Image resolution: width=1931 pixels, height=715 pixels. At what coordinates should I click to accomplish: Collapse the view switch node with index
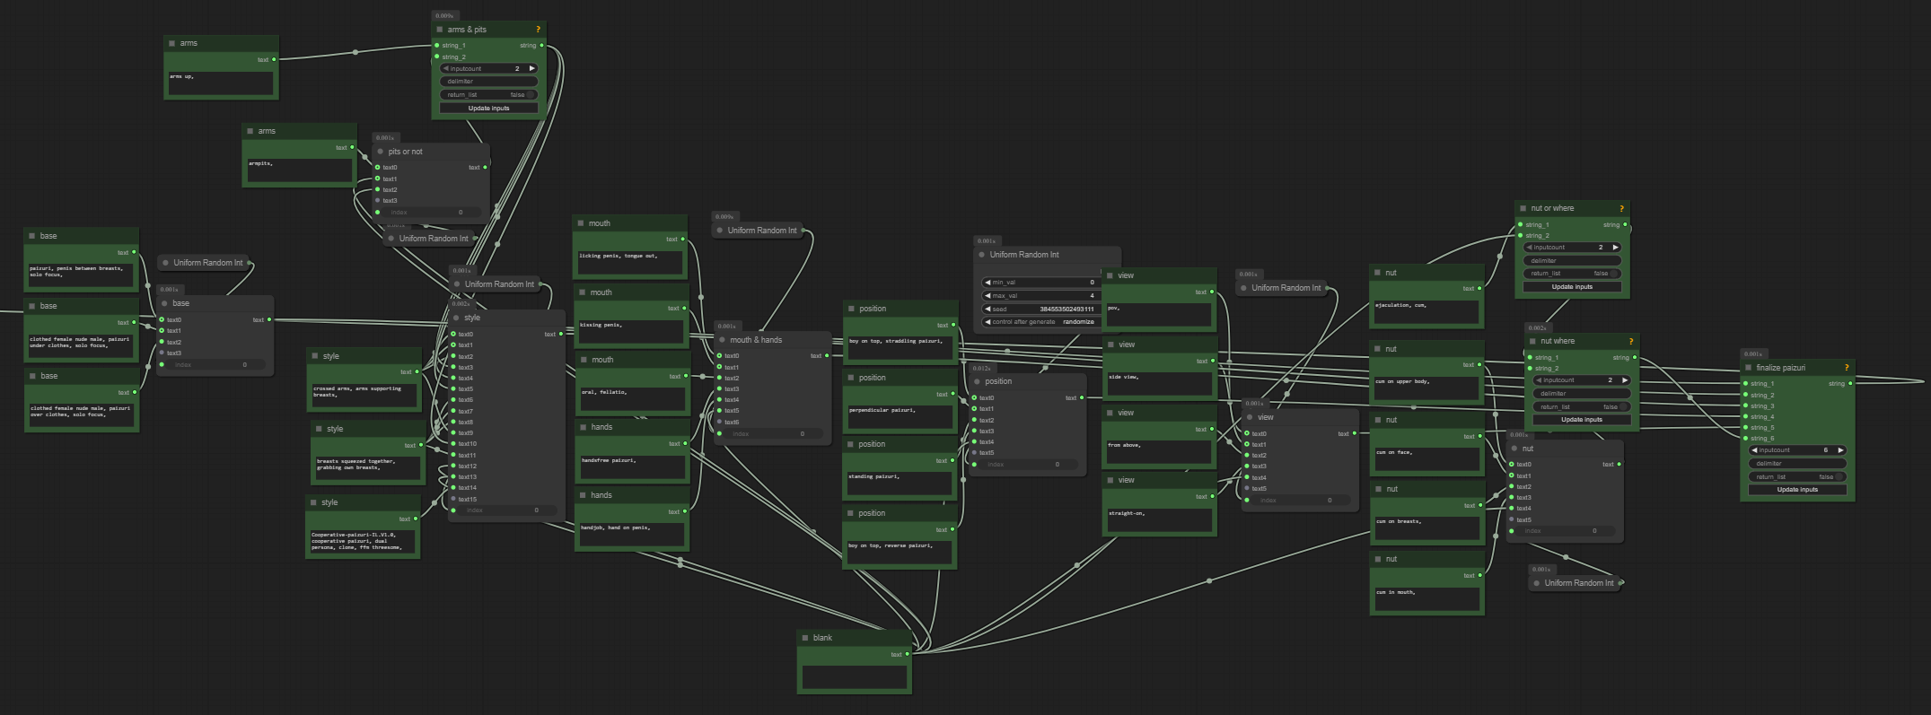click(x=1250, y=417)
